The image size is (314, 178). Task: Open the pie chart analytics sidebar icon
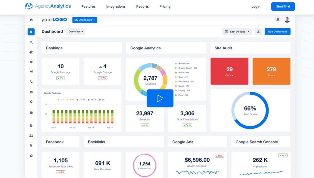[x=31, y=52]
